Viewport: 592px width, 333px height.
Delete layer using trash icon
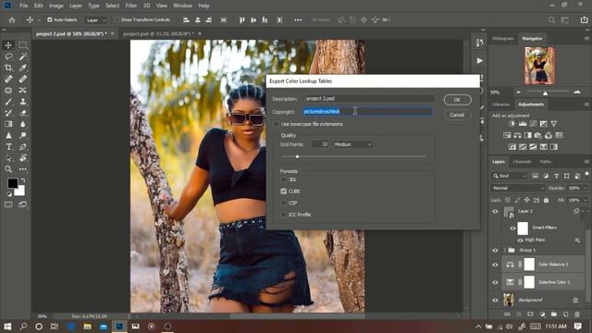[577, 314]
